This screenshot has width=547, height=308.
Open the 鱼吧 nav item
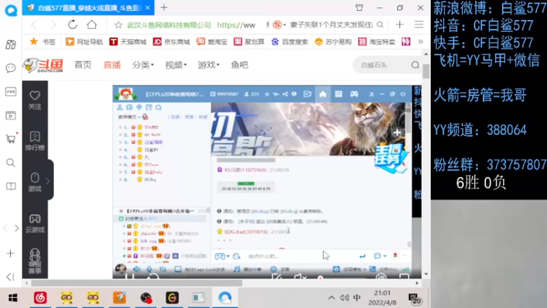tap(240, 65)
